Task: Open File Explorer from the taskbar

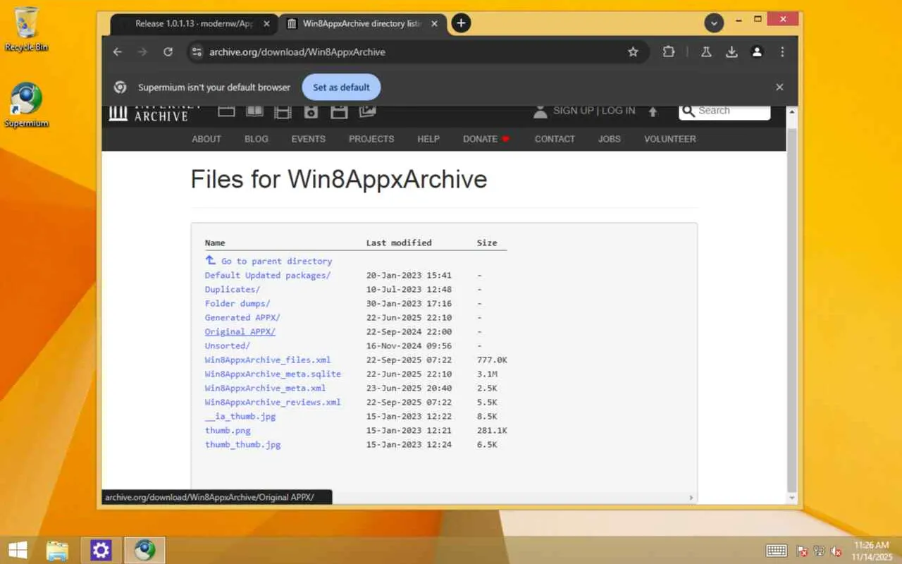Action: pos(57,550)
